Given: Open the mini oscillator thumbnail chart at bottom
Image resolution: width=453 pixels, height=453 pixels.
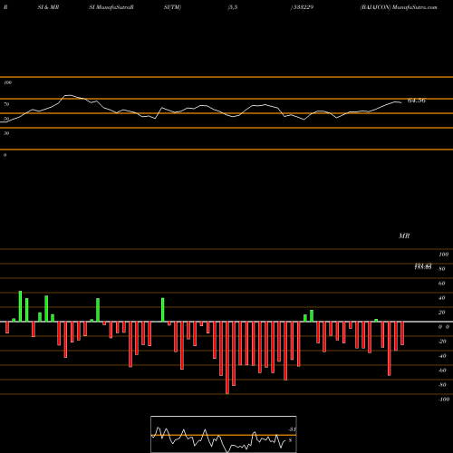Looking at the screenshot, I should [x=224, y=434].
